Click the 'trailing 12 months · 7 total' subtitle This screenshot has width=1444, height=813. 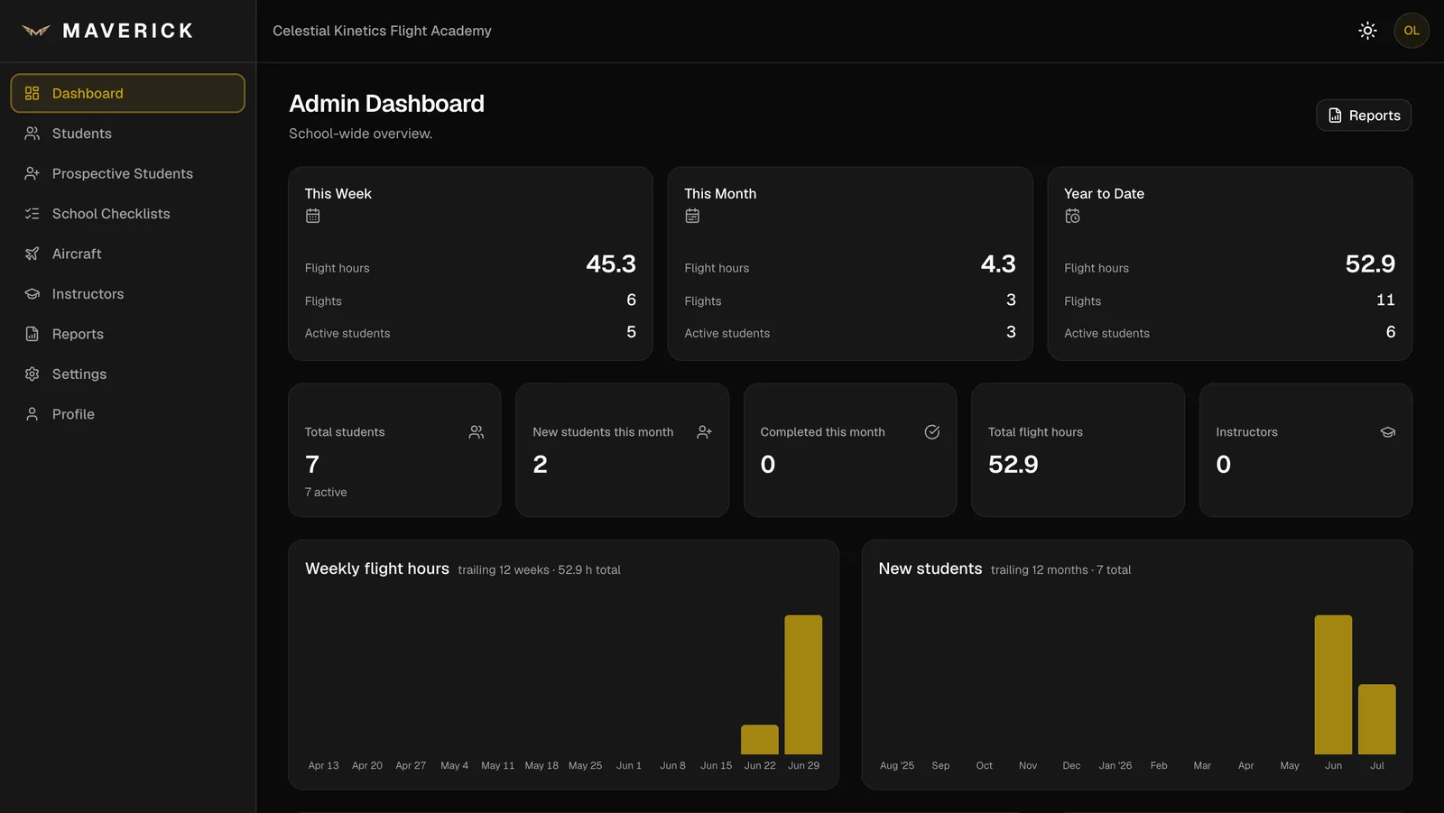(1060, 570)
